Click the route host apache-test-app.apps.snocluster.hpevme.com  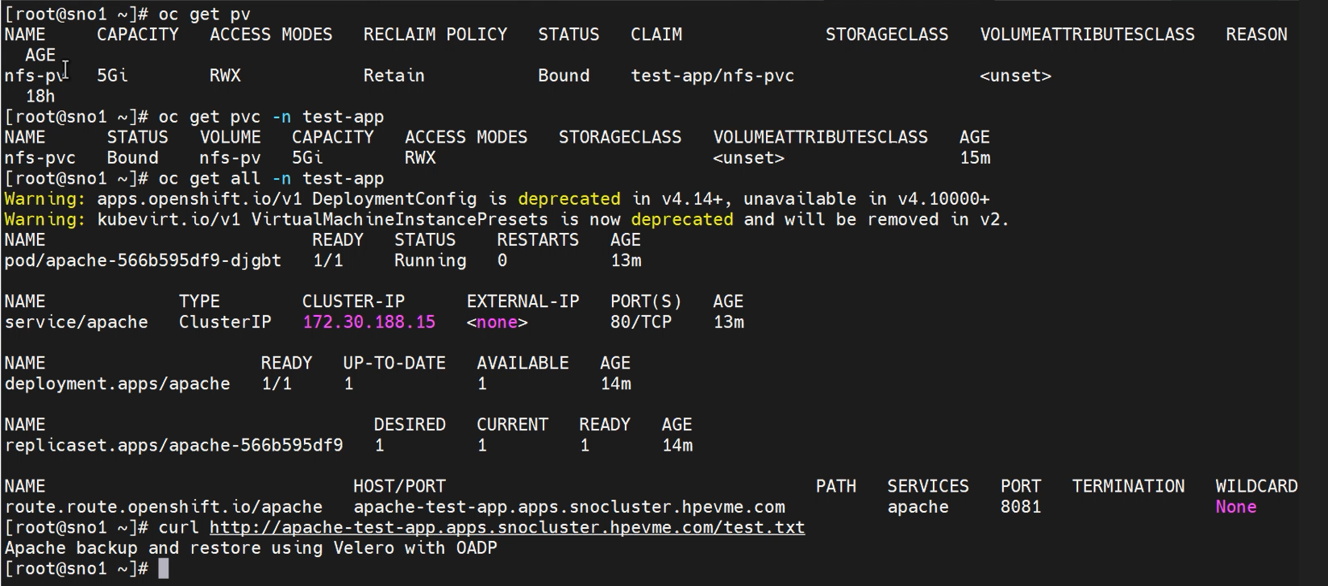click(568, 508)
